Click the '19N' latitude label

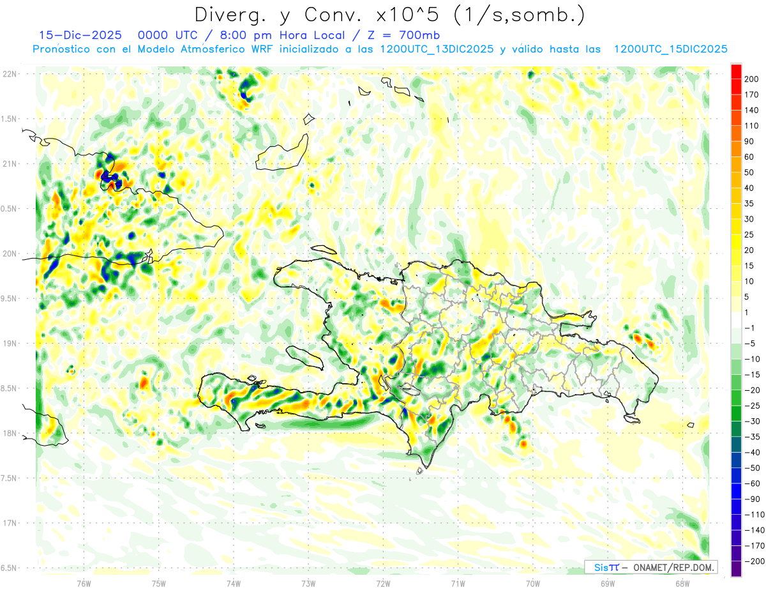10,344
